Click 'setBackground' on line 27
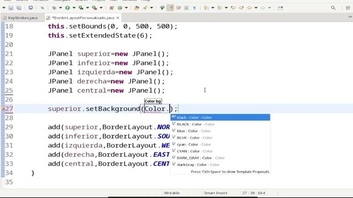353x198 pixels. [113, 109]
